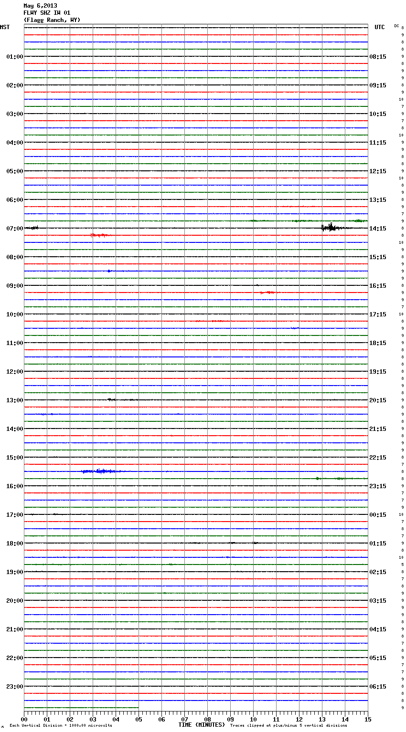Click the red seismic burst below the 07:00 trace

click(x=100, y=235)
